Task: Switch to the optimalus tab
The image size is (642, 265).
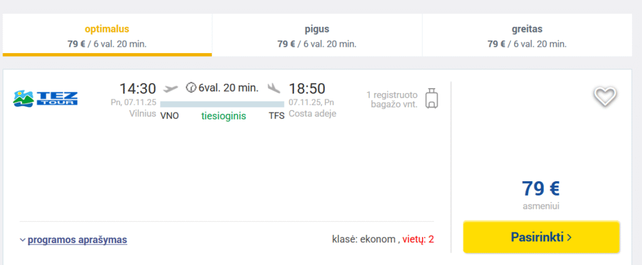Action: click(x=107, y=36)
